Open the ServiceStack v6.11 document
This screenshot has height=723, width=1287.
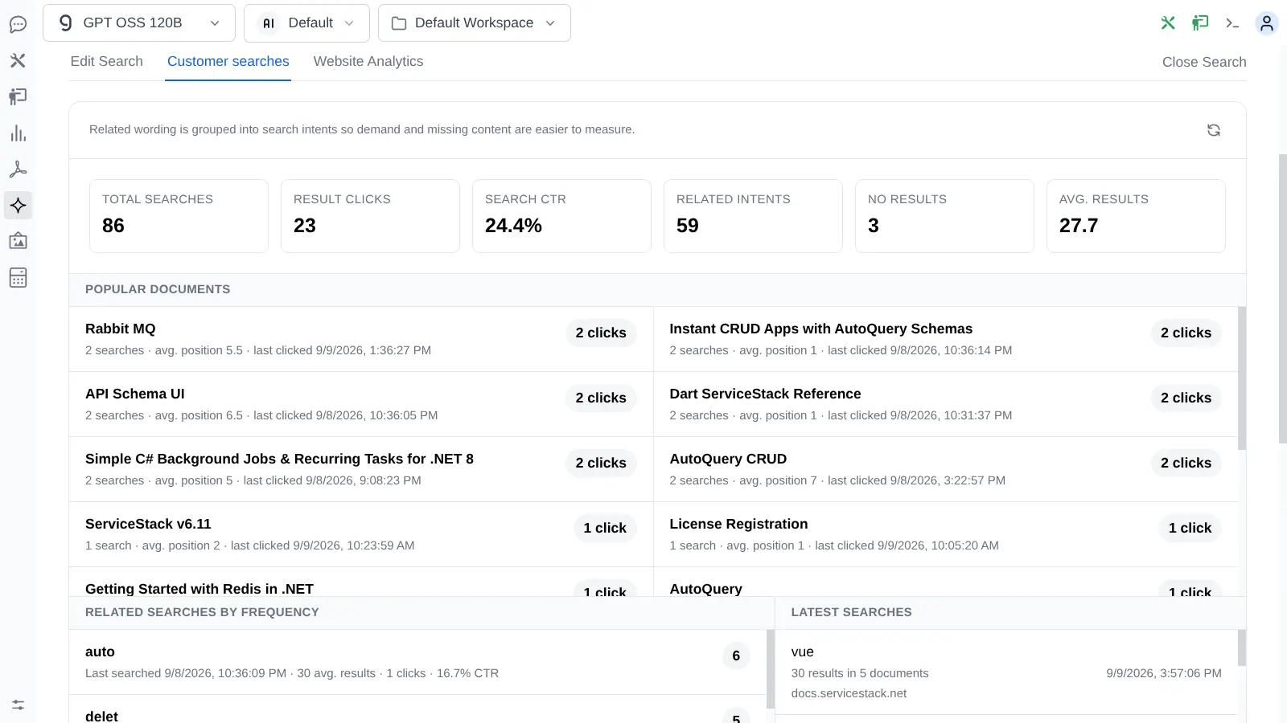click(148, 524)
